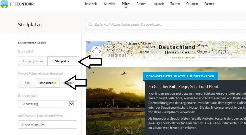Click the Länder eingeben country field
The width and height of the screenshot is (246, 135).
point(48,125)
